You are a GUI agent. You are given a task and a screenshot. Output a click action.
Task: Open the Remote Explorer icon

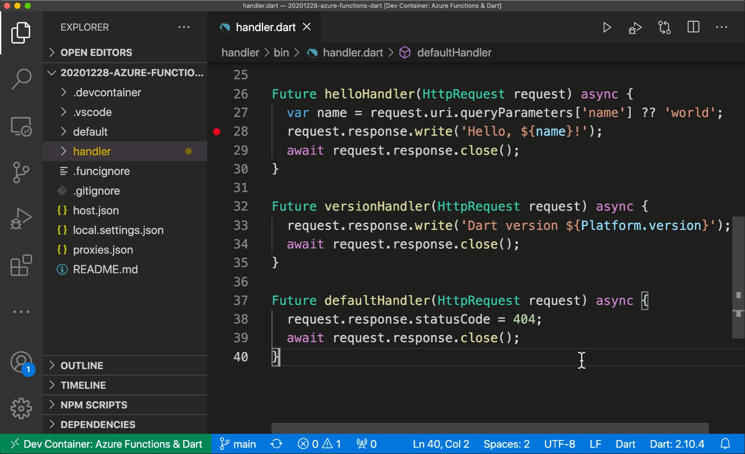[x=21, y=126]
